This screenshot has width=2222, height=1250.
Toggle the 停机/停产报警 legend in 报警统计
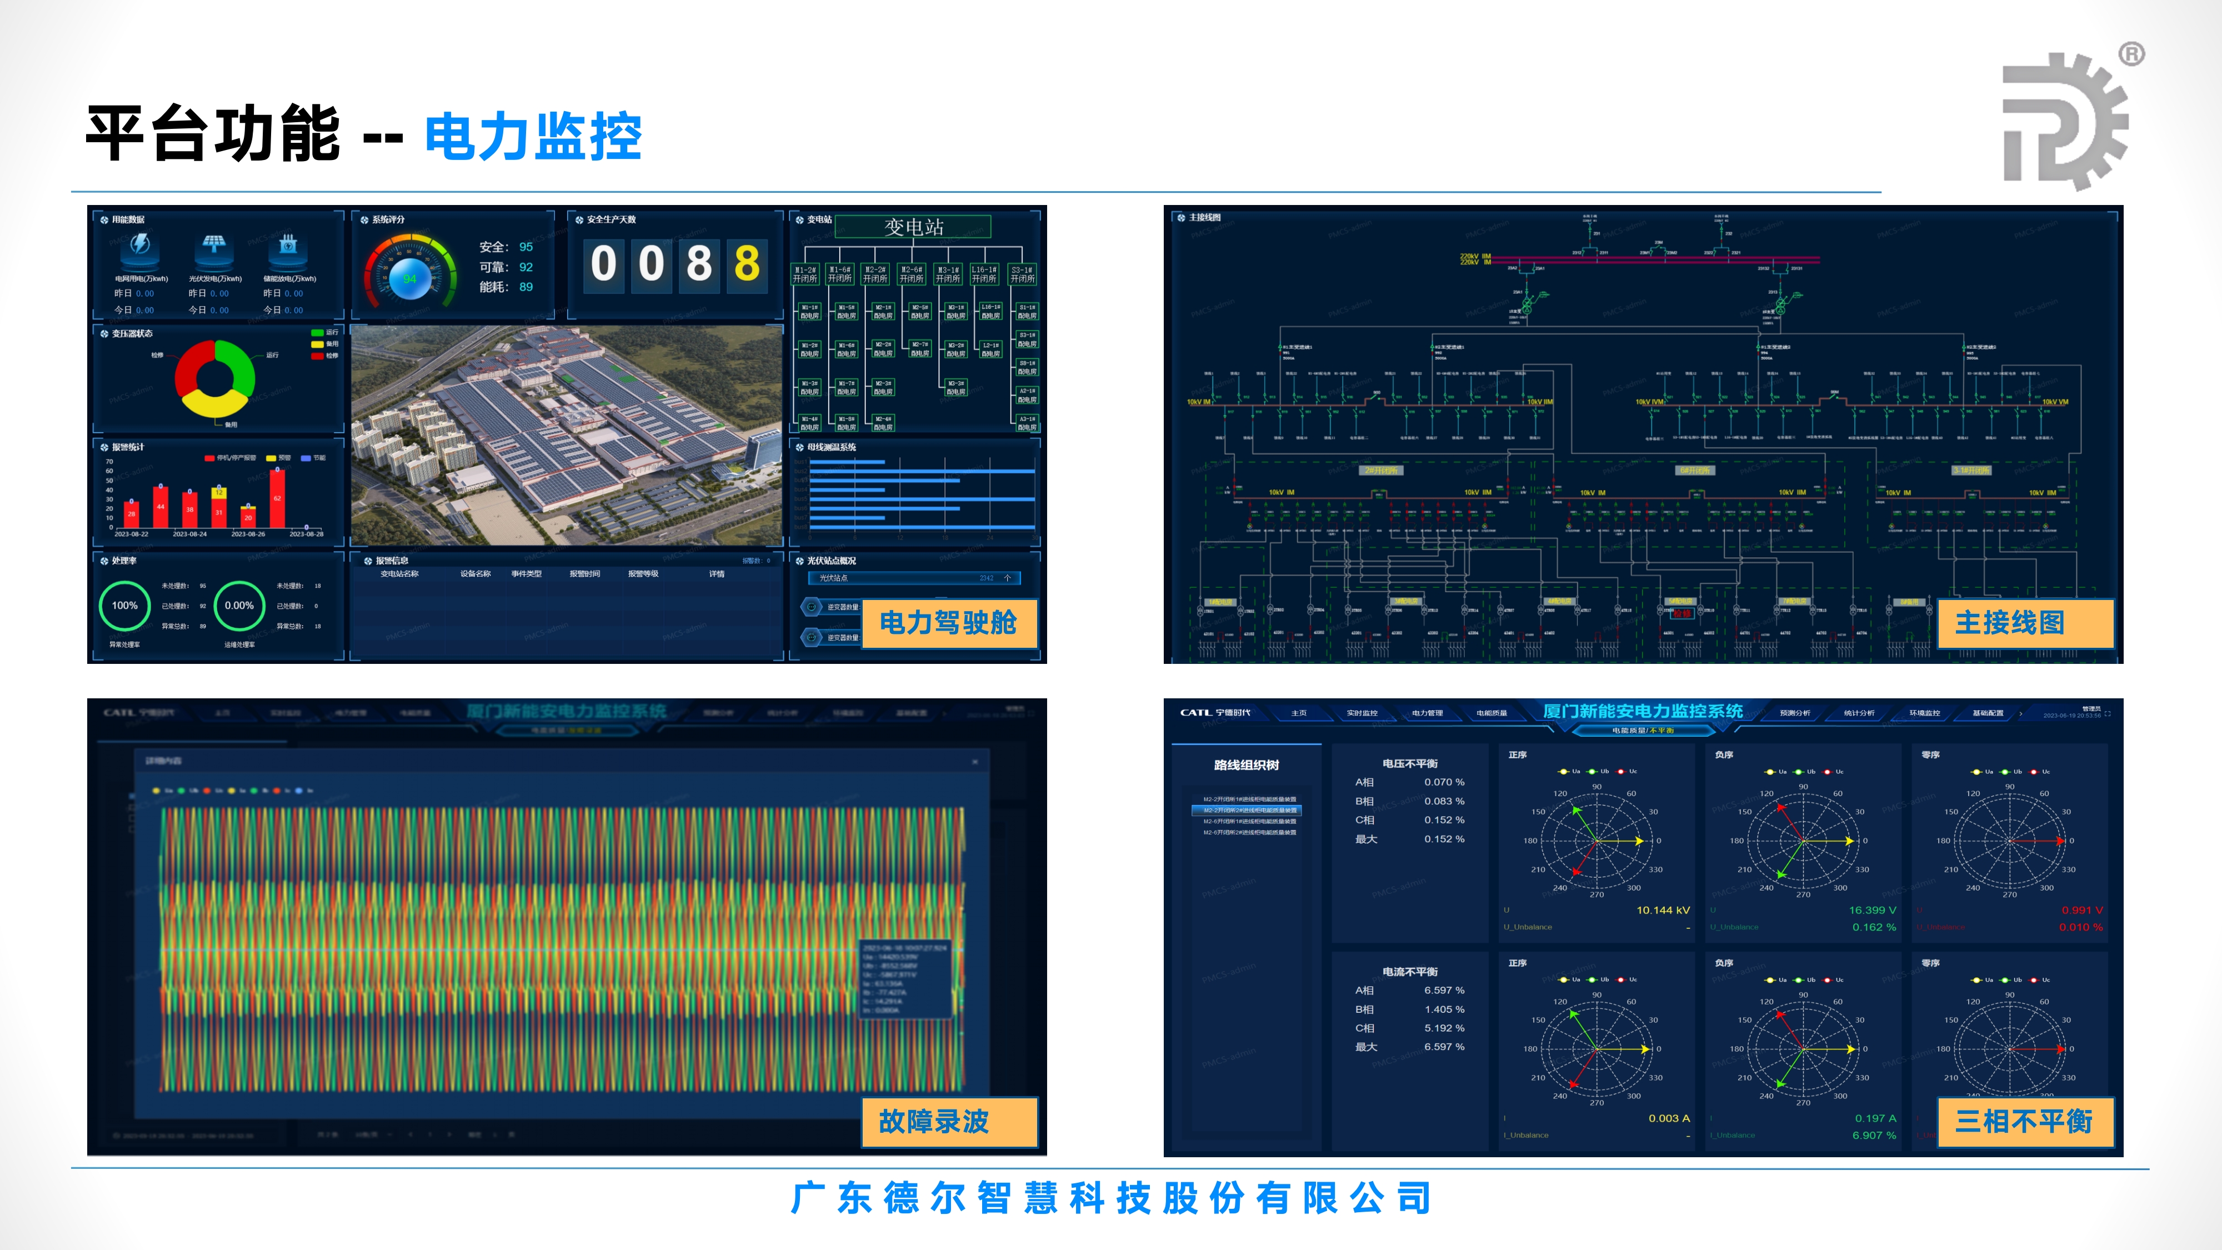click(x=231, y=458)
